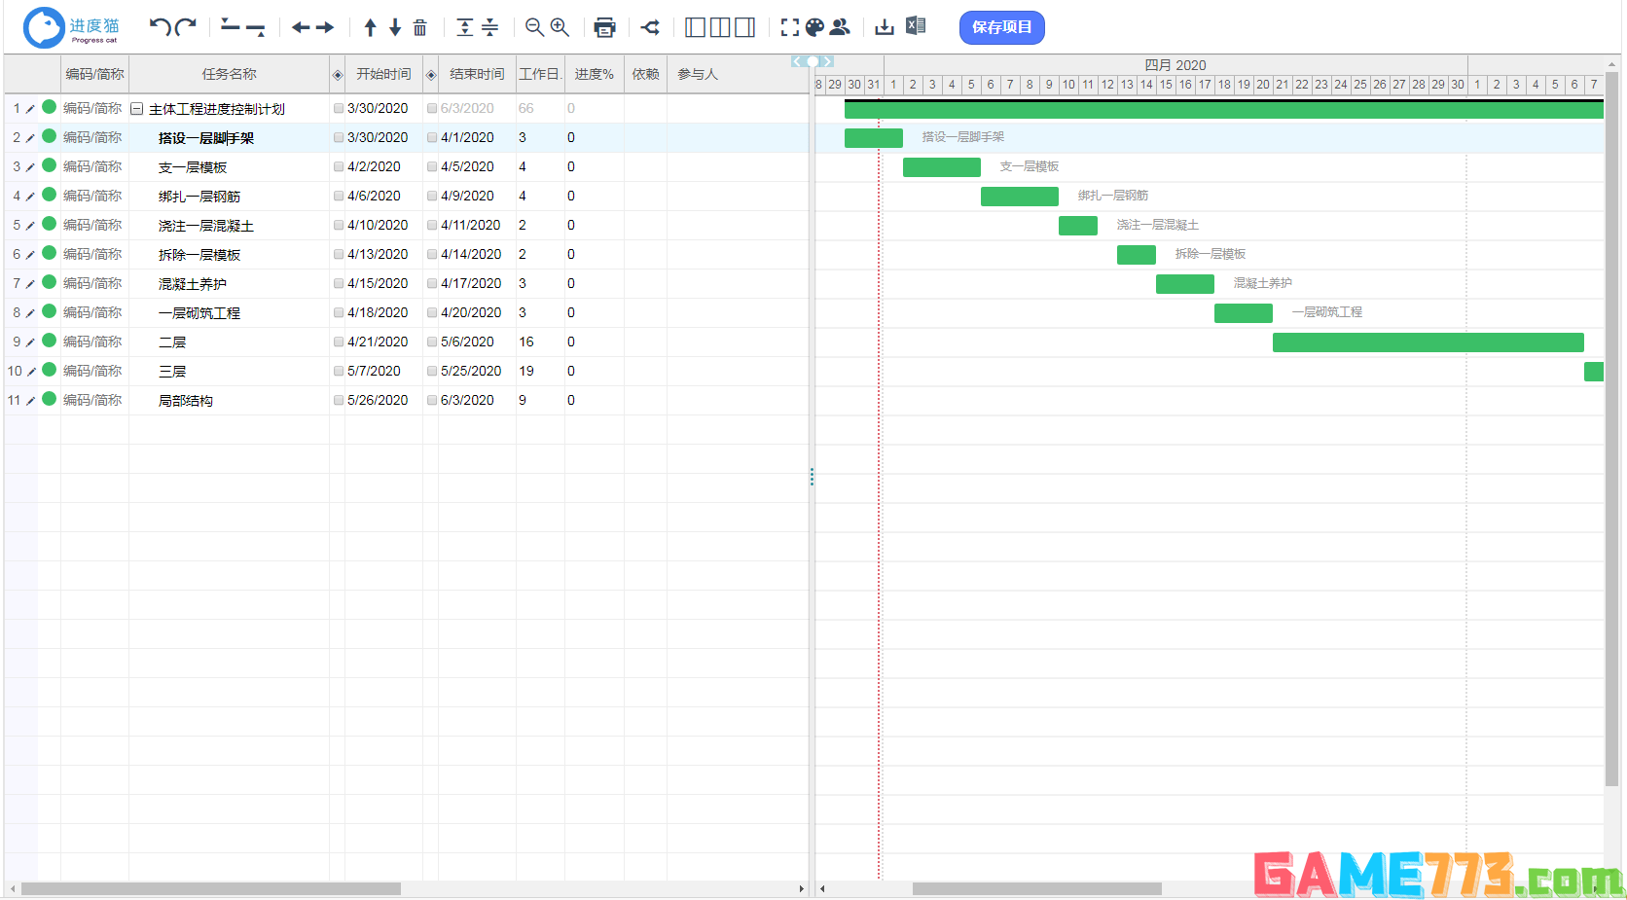
Task: Outdent task with the left arrow icon
Action: (x=301, y=27)
